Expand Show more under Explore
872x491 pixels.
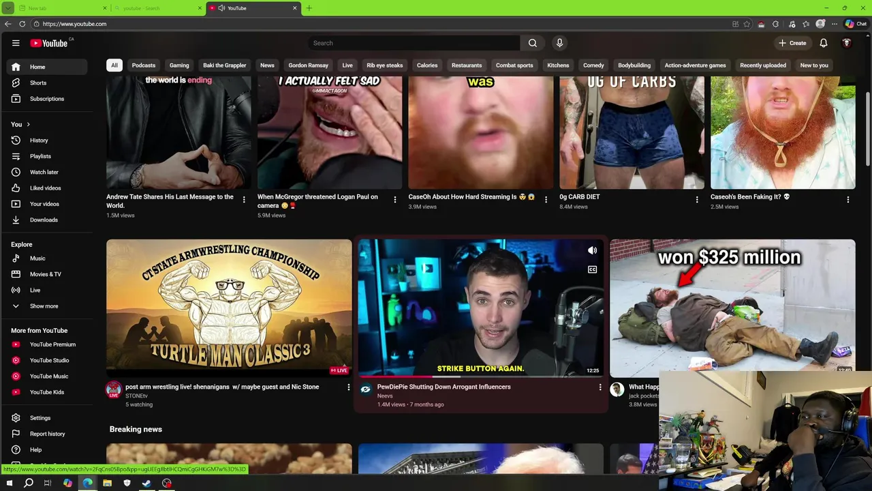[47, 306]
